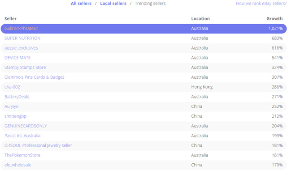
Task: Select the 252% growth value
Action: click(x=277, y=106)
